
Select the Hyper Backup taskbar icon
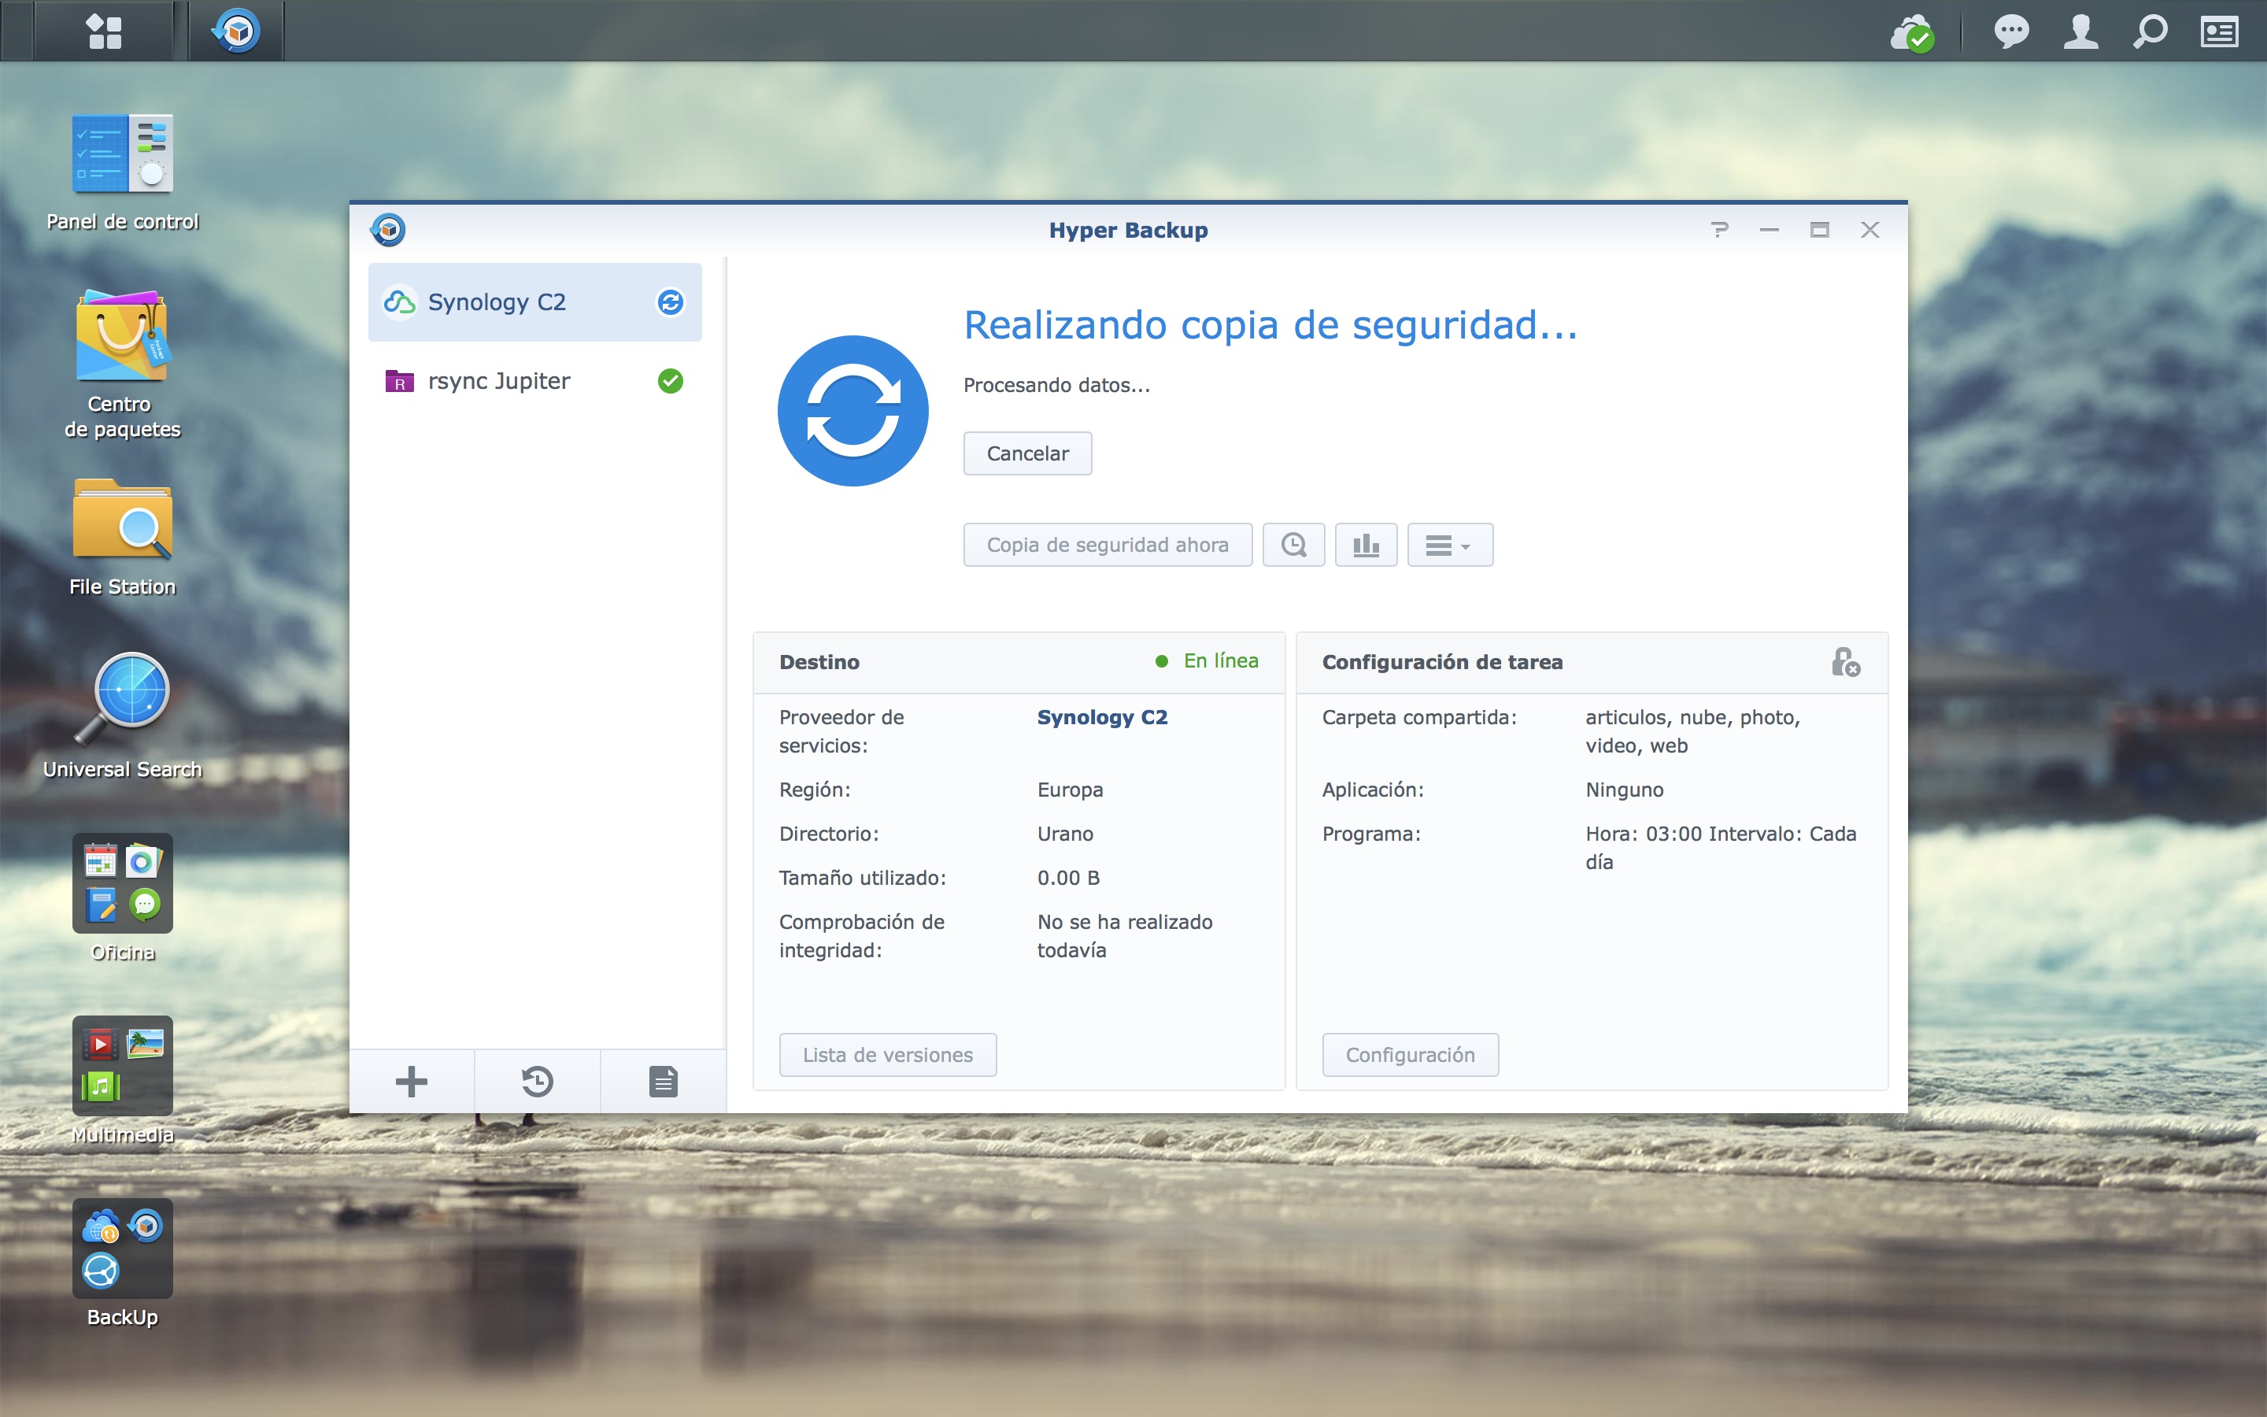[x=237, y=31]
